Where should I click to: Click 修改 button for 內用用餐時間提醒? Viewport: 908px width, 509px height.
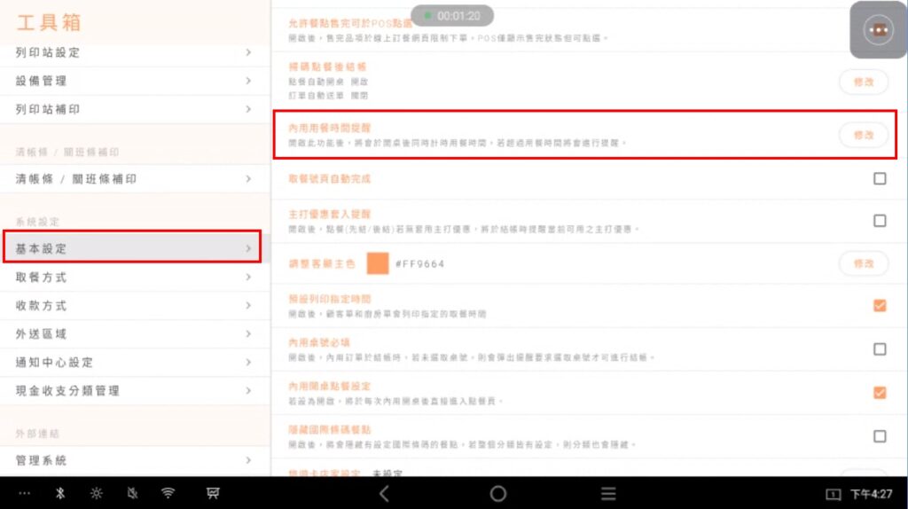point(864,135)
